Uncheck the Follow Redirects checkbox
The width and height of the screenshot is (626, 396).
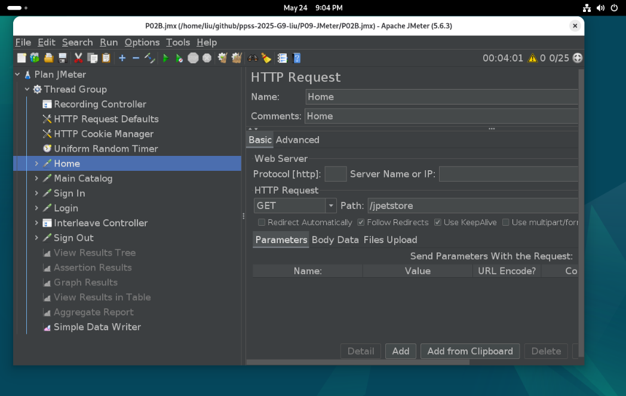pyautogui.click(x=361, y=222)
